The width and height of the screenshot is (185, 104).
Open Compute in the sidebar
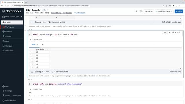coord(9,46)
